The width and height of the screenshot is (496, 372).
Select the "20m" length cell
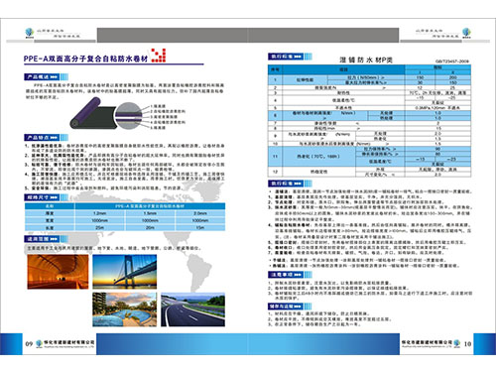(150, 227)
